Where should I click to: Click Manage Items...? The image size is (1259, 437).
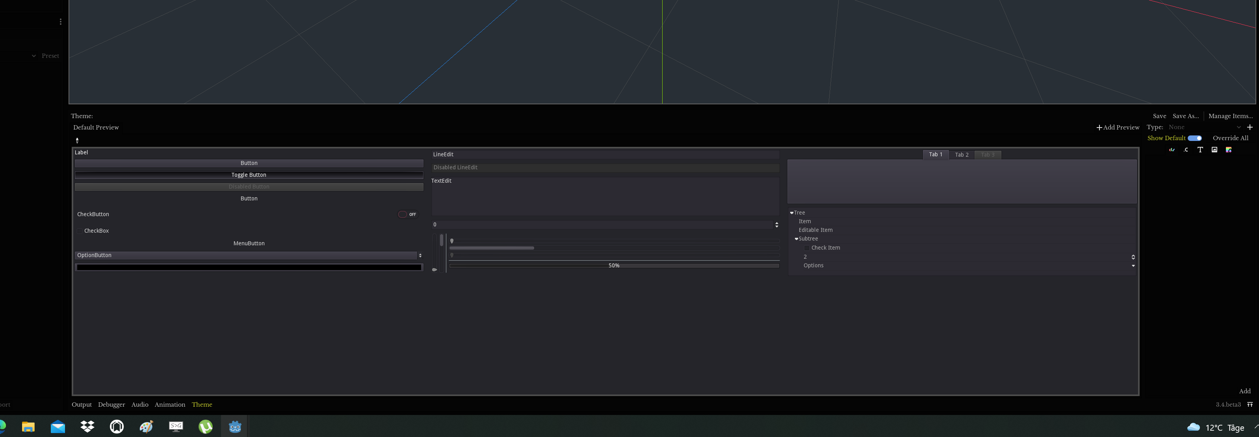[1230, 116]
